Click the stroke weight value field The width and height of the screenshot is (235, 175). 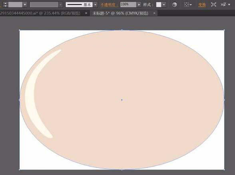coord(15,5)
